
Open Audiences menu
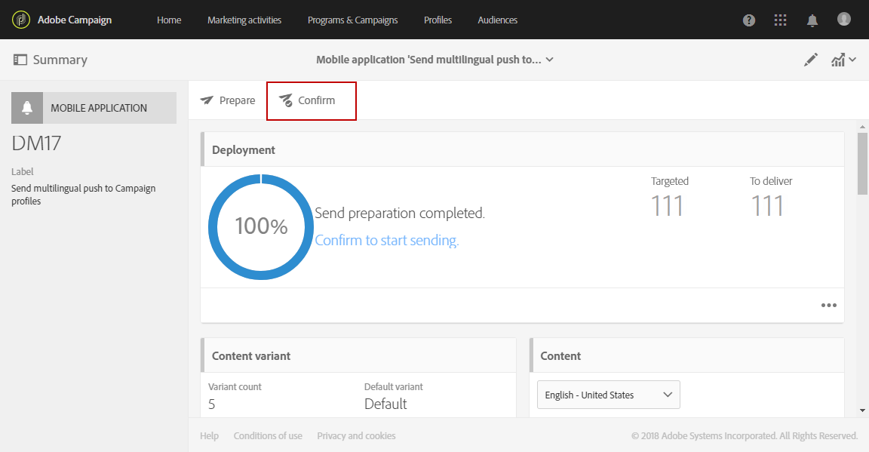point(498,20)
